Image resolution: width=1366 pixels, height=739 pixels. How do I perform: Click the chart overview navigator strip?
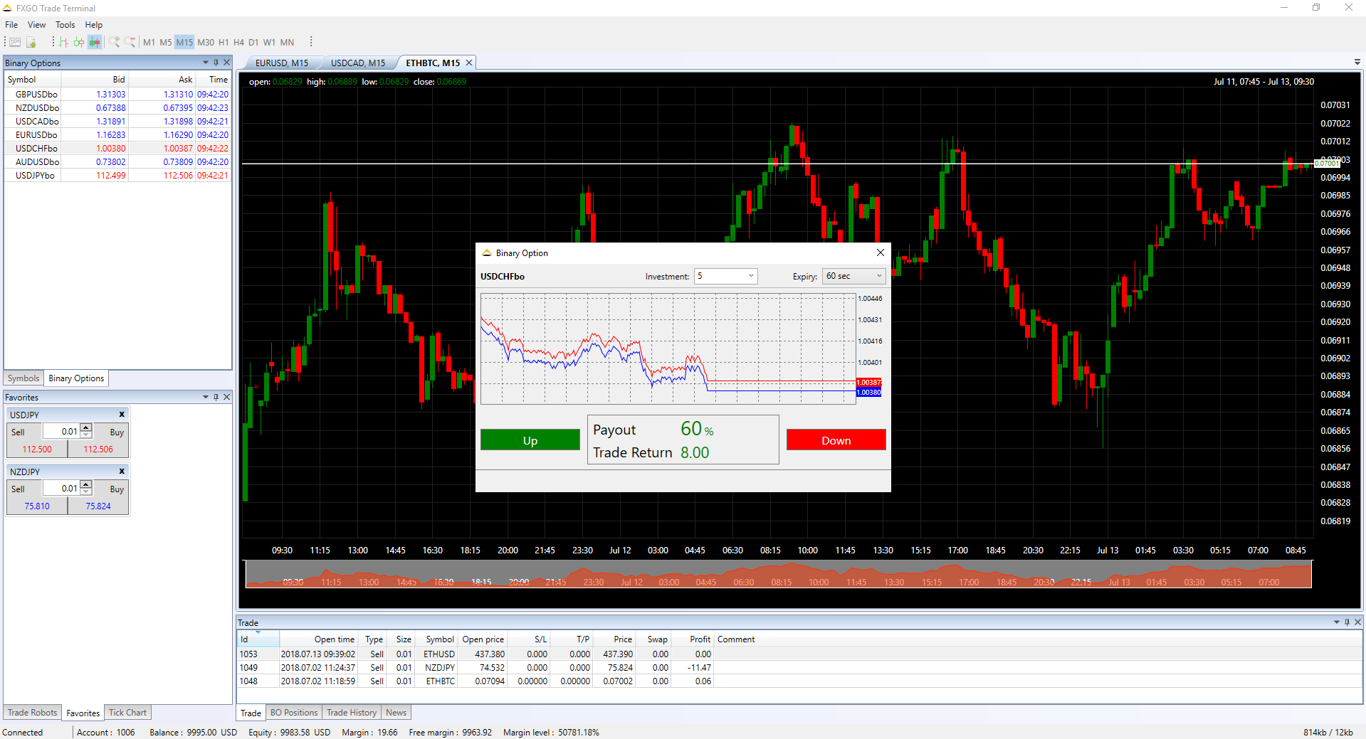tap(778, 575)
